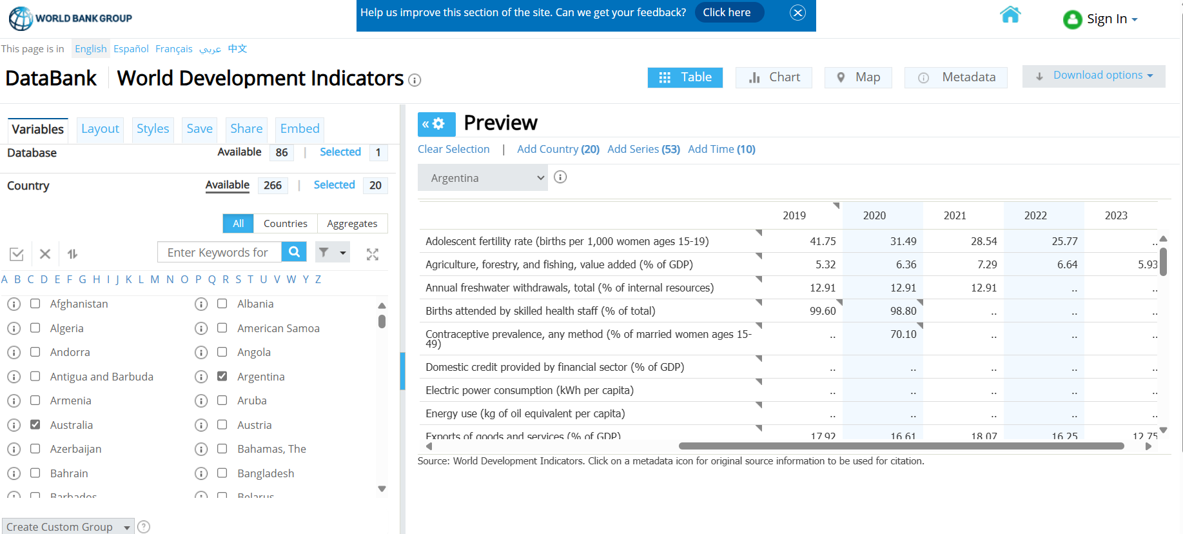This screenshot has width=1183, height=534.
Task: Click Add Time (10) link
Action: [721, 149]
